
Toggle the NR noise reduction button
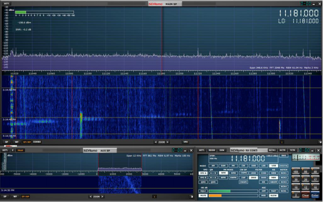pos(263,182)
